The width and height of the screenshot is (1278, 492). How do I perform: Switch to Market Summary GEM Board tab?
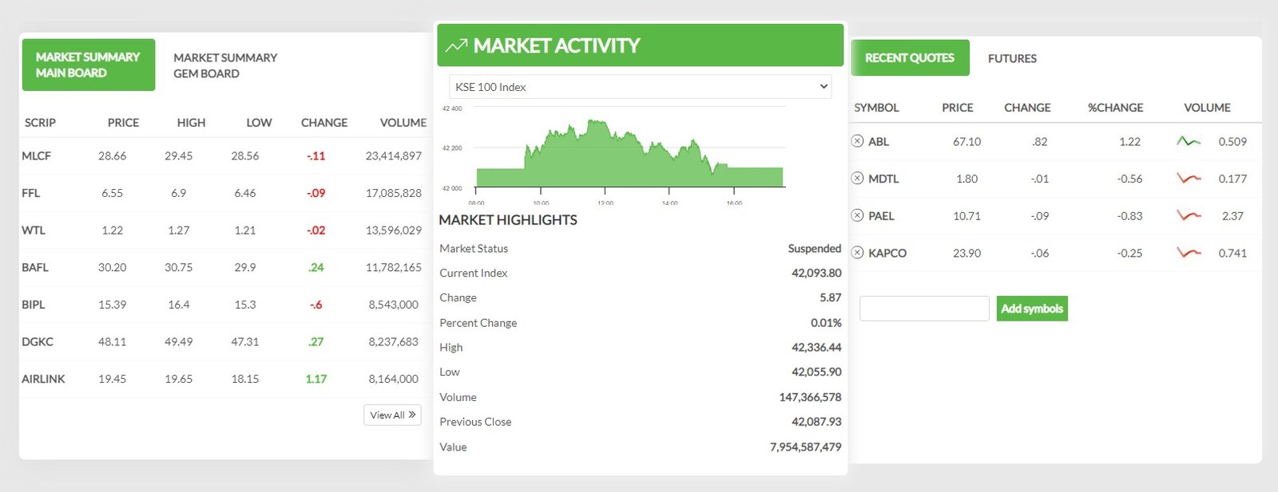[x=225, y=65]
